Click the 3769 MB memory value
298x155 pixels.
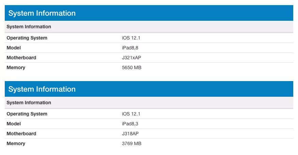point(131,143)
